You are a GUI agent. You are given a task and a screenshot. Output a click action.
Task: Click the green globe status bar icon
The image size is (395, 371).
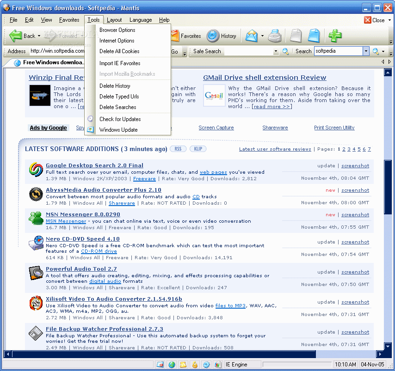pos(172,364)
